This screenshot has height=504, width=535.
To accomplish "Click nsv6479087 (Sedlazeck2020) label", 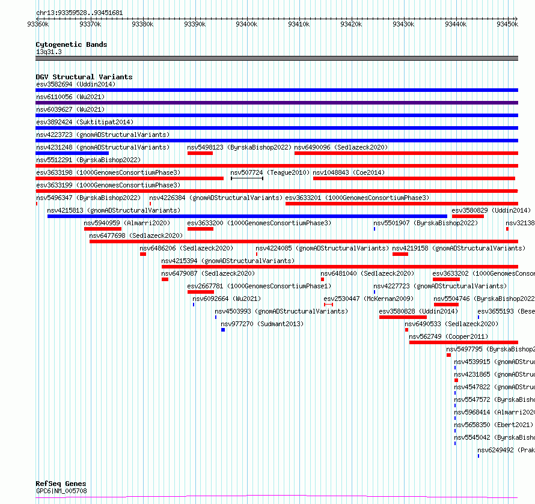I will (x=208, y=273).
